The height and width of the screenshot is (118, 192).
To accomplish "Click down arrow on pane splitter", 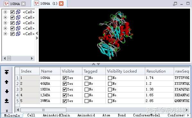I will click(x=98, y=64).
